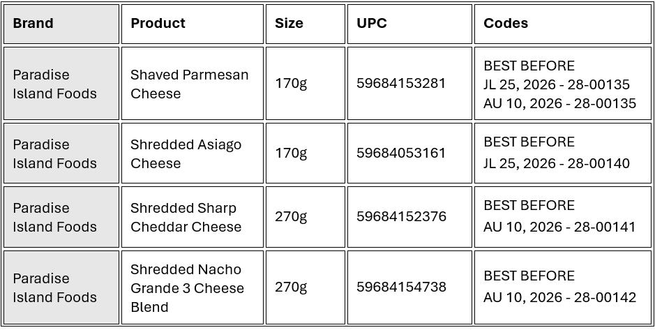Select UPC number 59684053161
Viewport: 655px width, 330px height.
point(401,153)
